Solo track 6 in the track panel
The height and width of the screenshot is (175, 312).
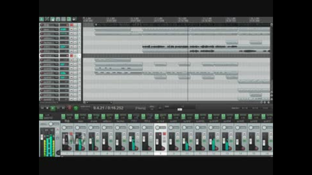pos(75,47)
